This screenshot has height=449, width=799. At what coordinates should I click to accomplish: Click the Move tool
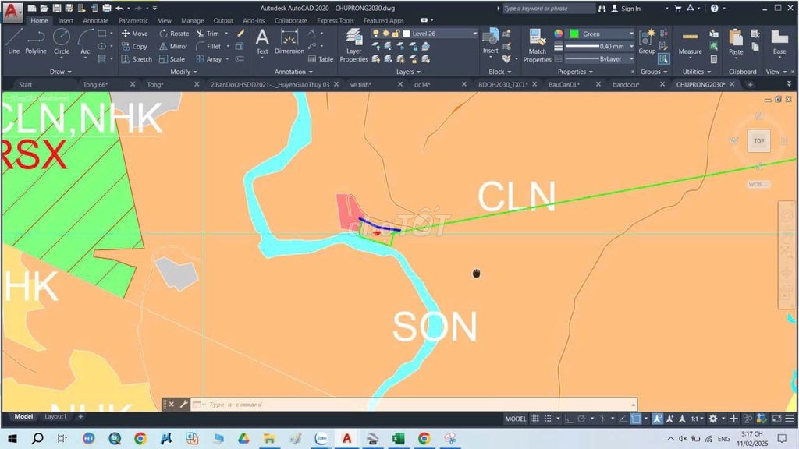point(134,33)
